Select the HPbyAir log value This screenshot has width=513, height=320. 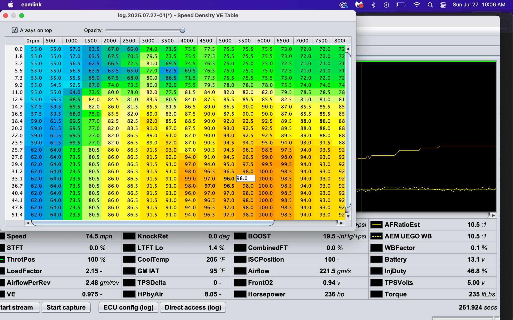coord(177,294)
